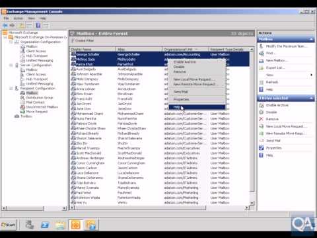317x238 pixels.
Task: Click the Back arrow toolbar icon
Action: [5, 25]
